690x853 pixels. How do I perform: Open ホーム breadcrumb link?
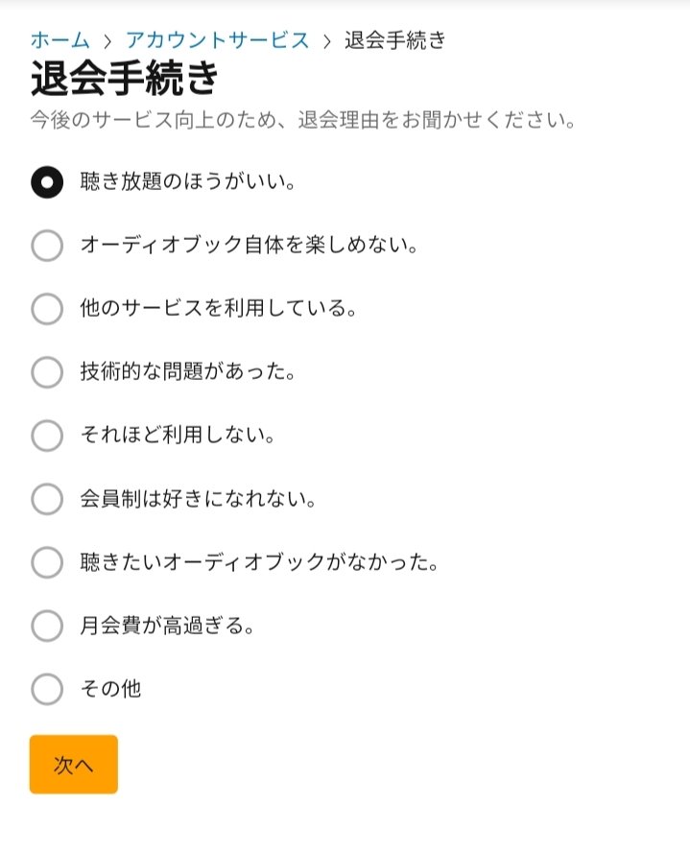pos(59,40)
